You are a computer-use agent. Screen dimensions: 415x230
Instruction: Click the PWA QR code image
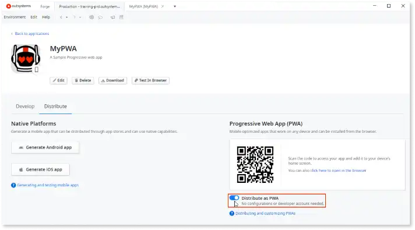(x=255, y=164)
